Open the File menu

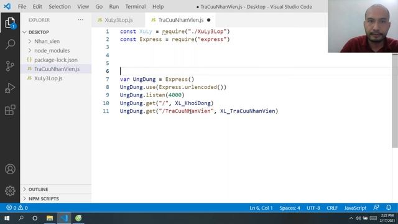(x=22, y=7)
